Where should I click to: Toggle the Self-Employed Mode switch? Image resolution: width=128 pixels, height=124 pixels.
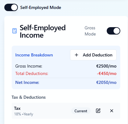(x=11, y=7)
